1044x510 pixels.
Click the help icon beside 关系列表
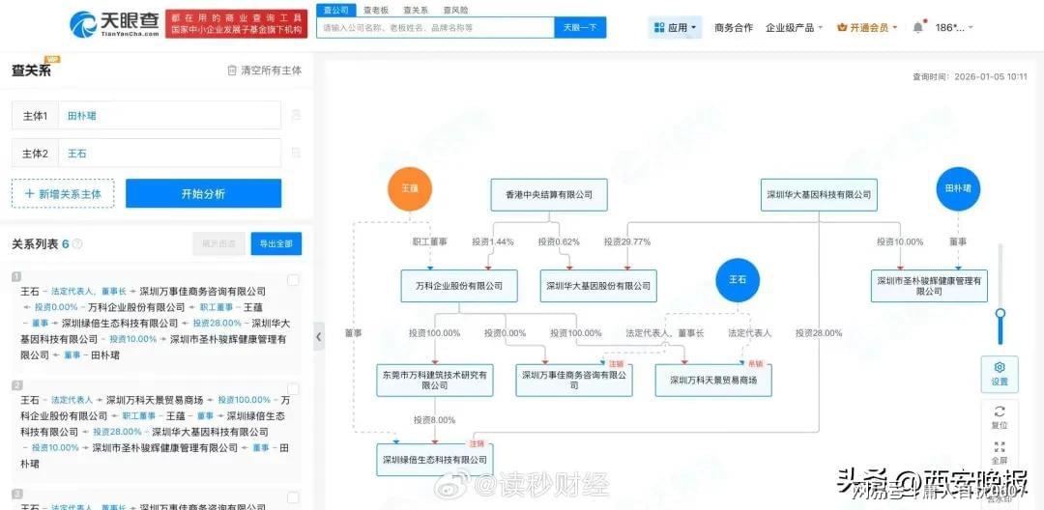coord(77,244)
